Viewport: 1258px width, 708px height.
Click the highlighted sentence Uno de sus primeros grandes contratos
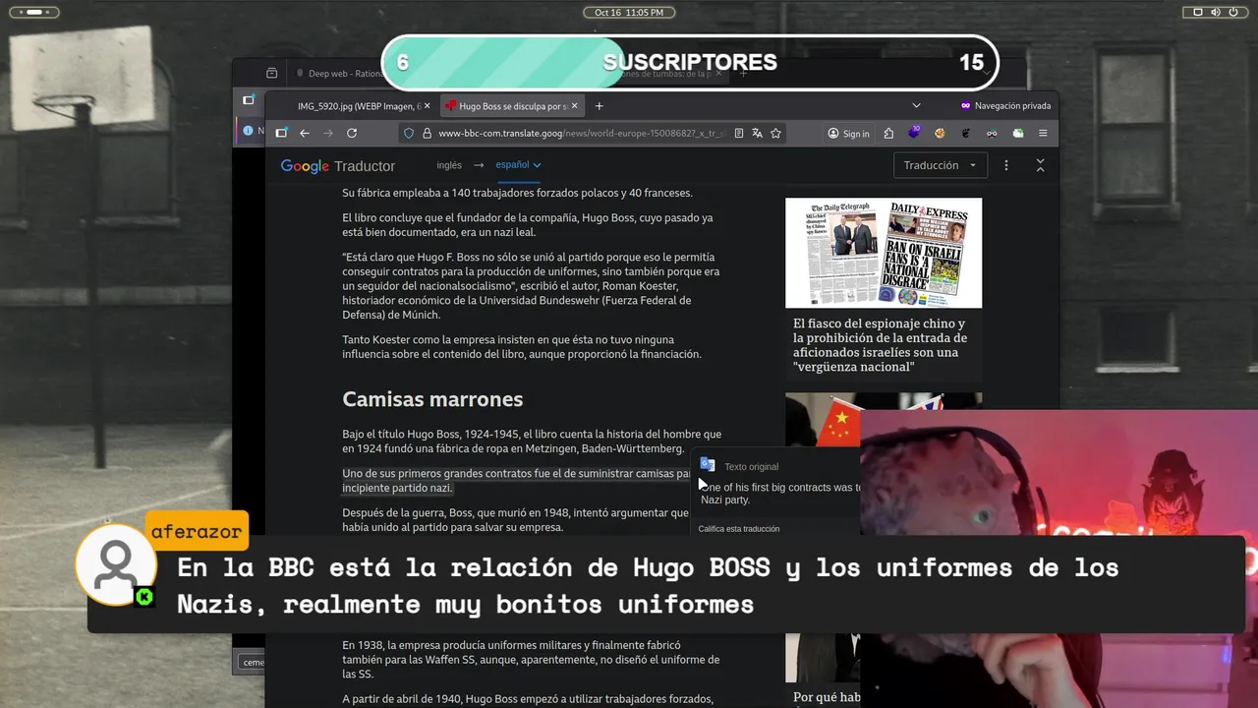517,481
